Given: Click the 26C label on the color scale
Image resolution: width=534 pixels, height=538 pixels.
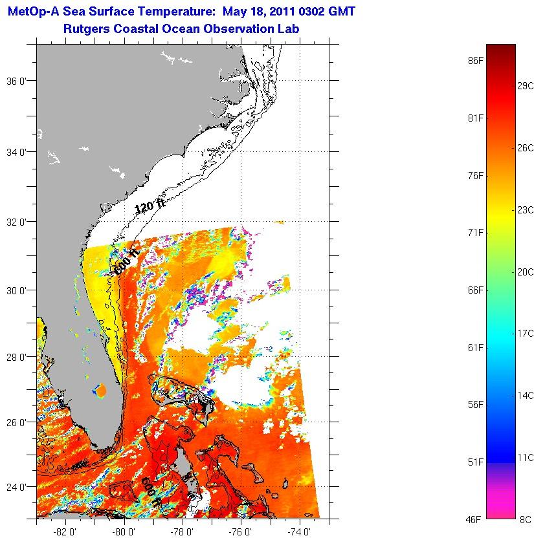Looking at the screenshot, I should (526, 148).
